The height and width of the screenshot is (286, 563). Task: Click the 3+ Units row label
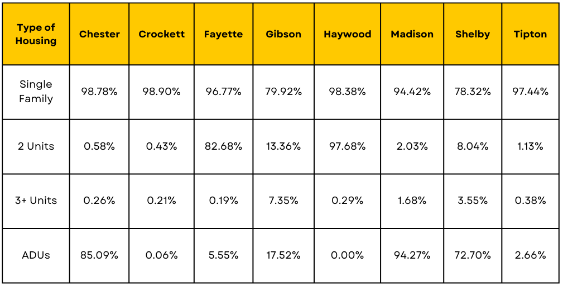(36, 201)
